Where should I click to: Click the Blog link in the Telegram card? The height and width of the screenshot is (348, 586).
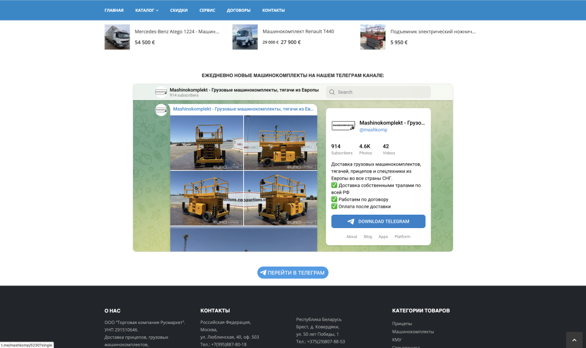tap(367, 237)
